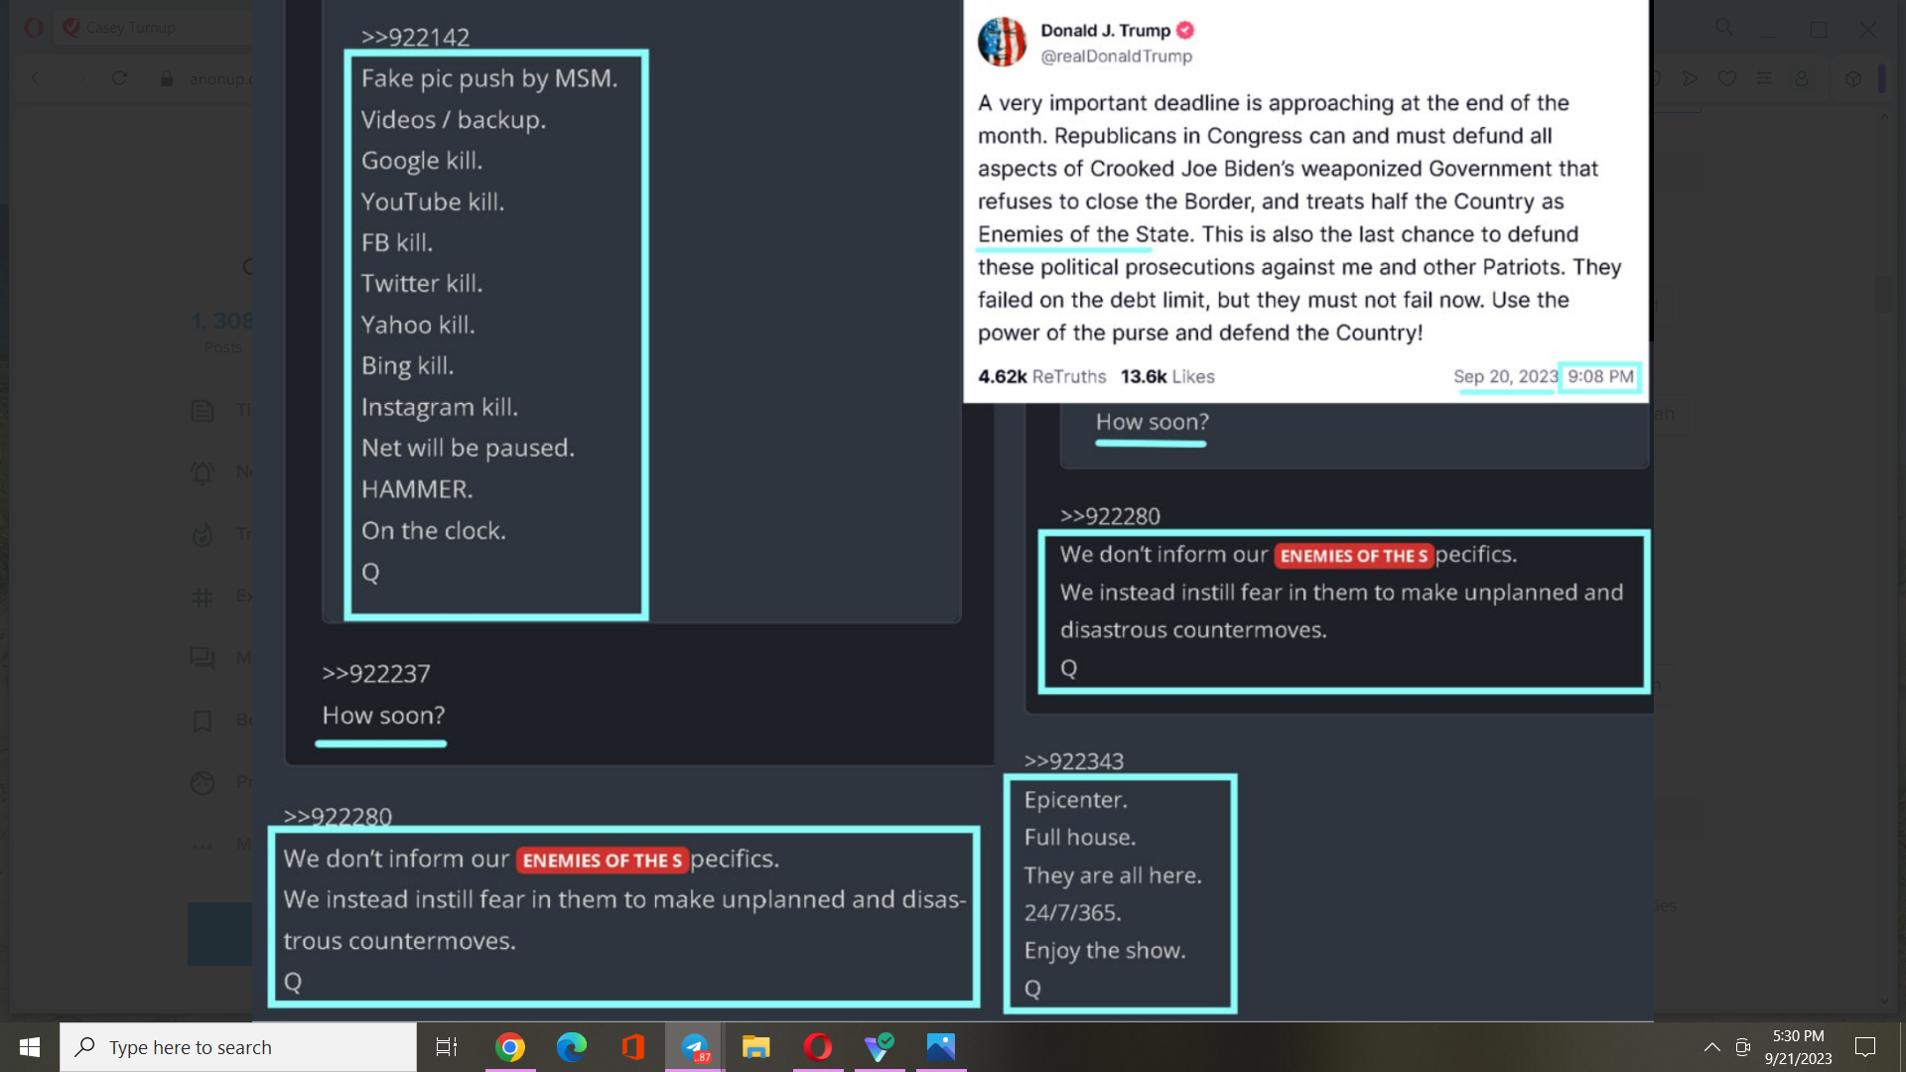Open the Notifications bell in the sidebar
Image resolution: width=1906 pixels, height=1072 pixels.
(x=203, y=472)
